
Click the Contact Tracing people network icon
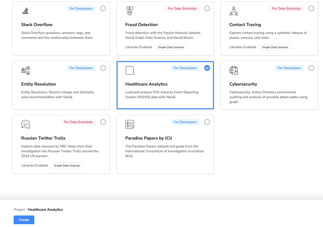(234, 11)
